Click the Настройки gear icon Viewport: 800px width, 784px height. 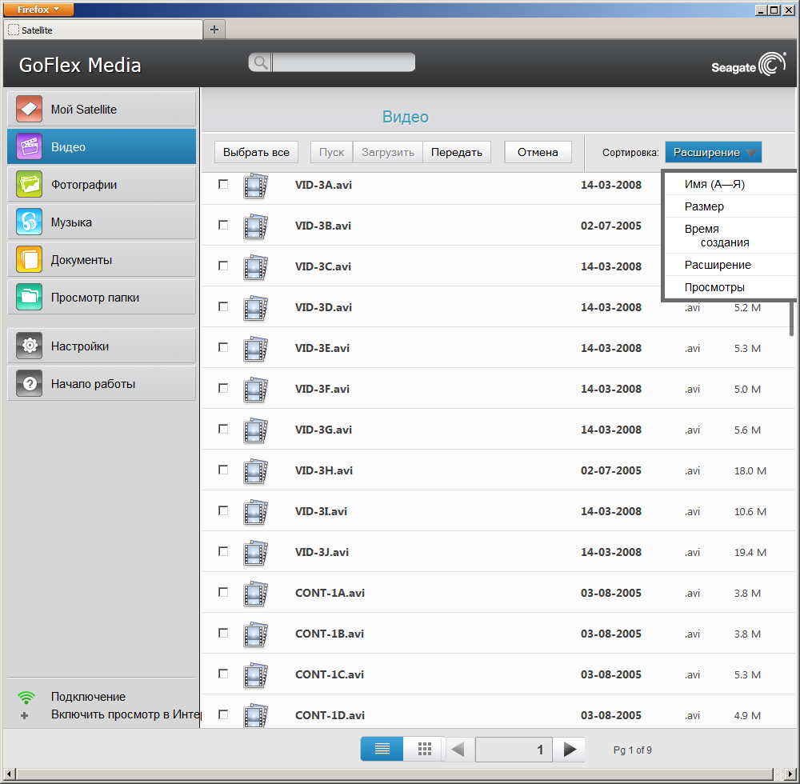(29, 346)
